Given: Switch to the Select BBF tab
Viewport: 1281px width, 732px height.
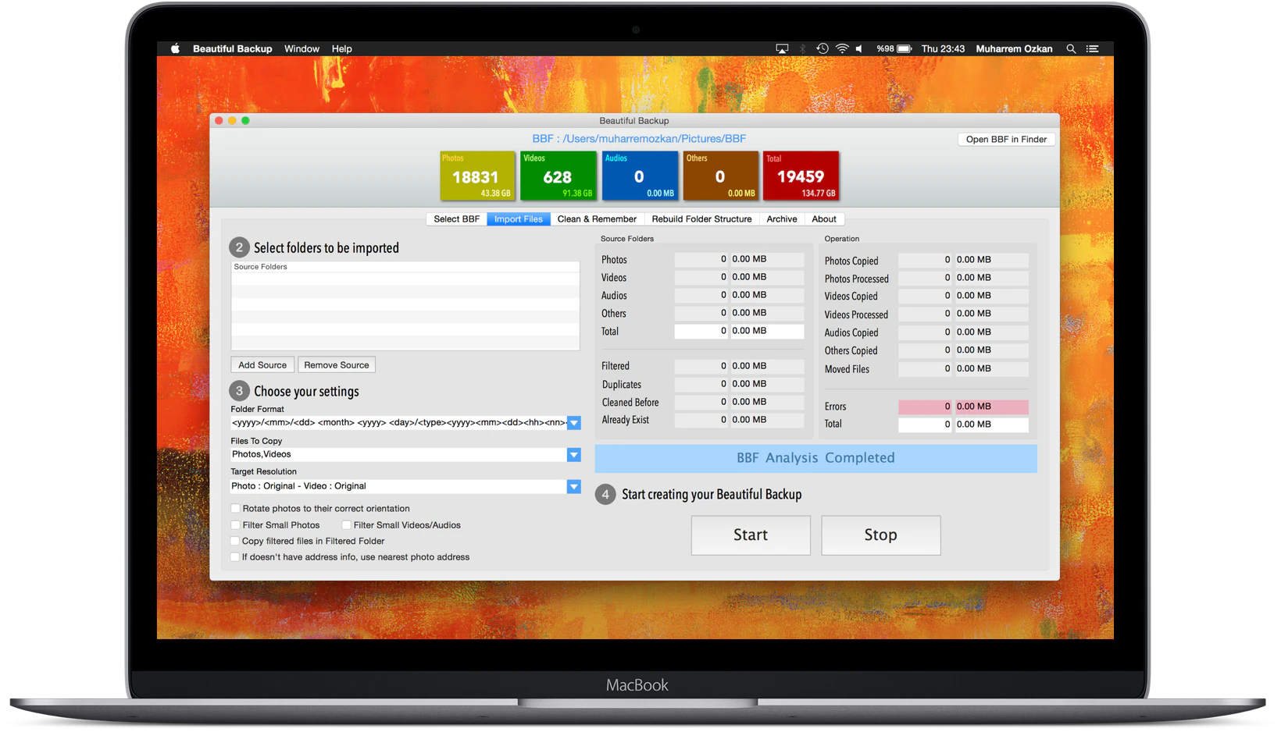Looking at the screenshot, I should coord(456,219).
